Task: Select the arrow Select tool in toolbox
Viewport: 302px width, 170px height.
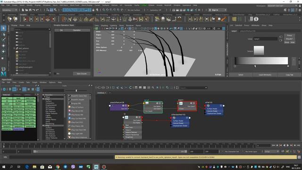Action: (3, 28)
